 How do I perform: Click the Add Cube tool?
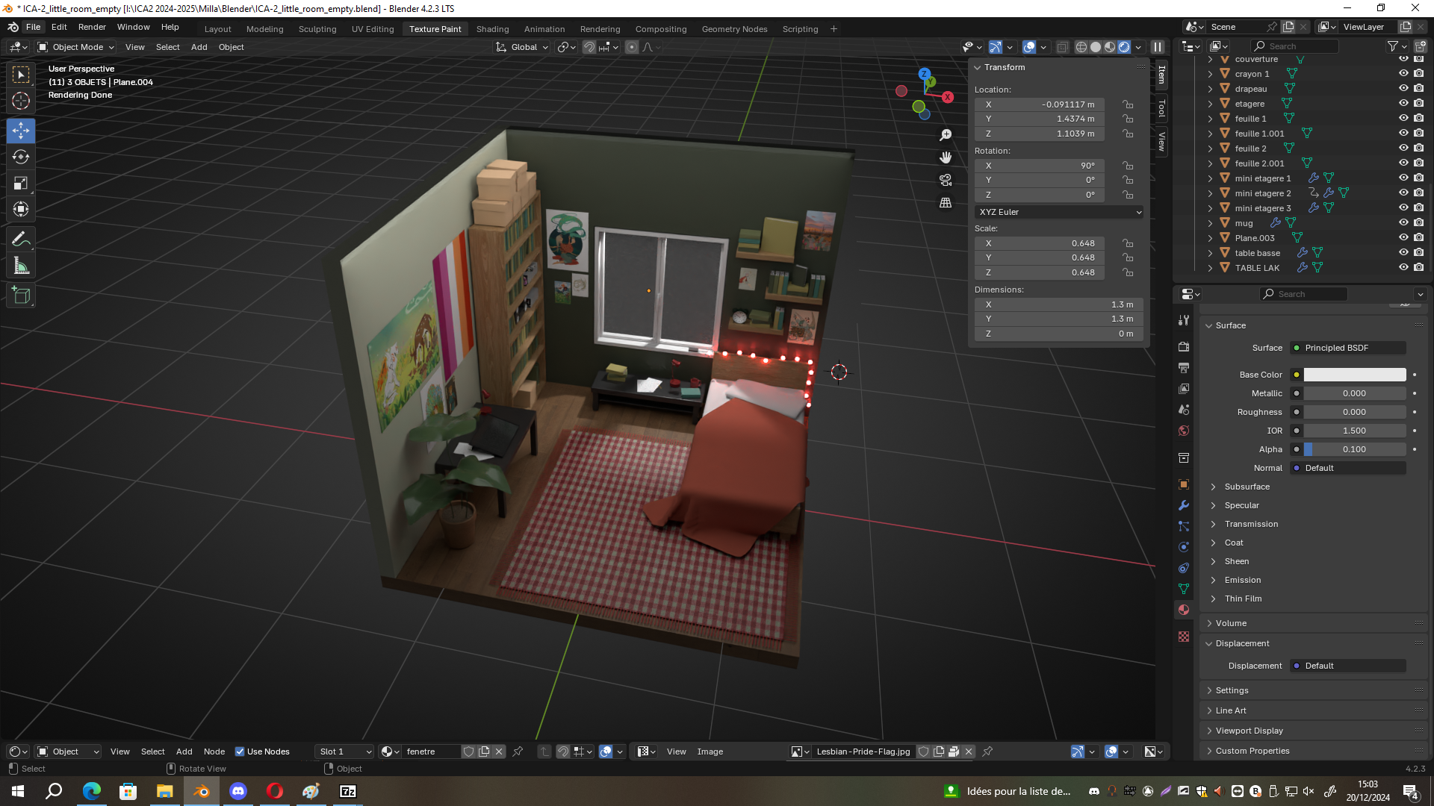click(x=21, y=296)
